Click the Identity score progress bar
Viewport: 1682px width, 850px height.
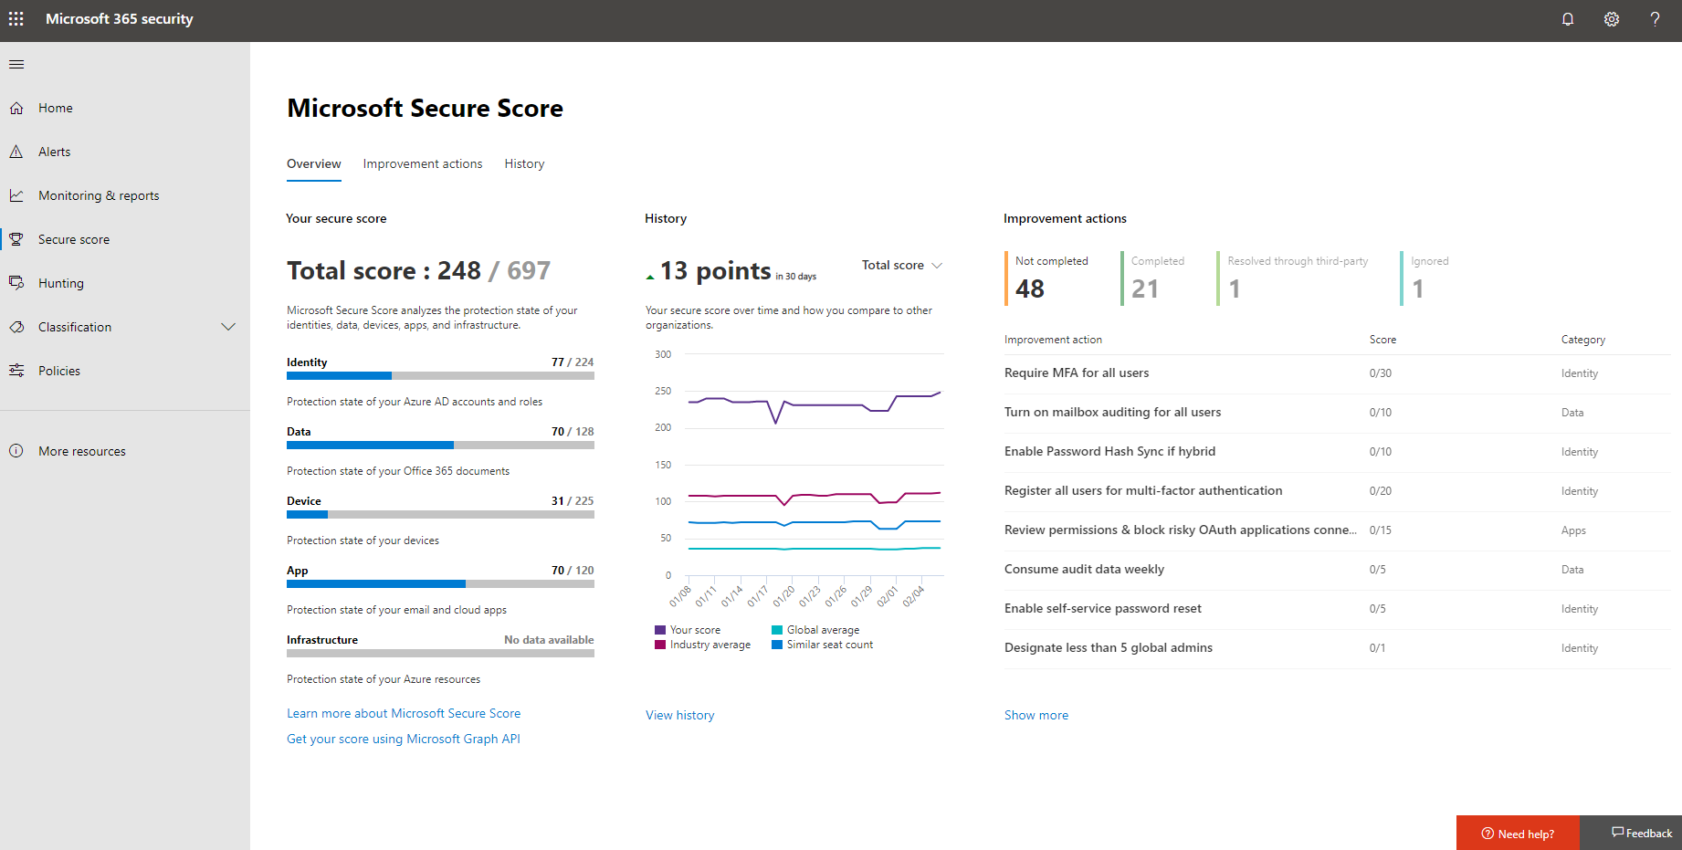pyautogui.click(x=439, y=375)
